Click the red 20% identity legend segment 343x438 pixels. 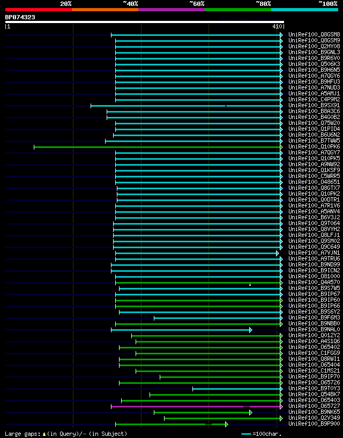pos(39,10)
